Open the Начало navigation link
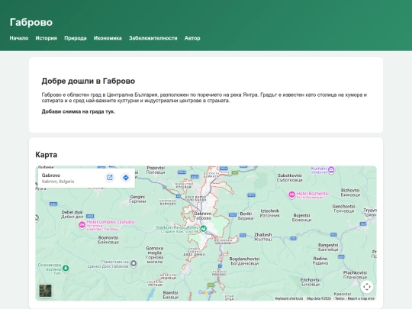This screenshot has height=309, width=412. (19, 38)
